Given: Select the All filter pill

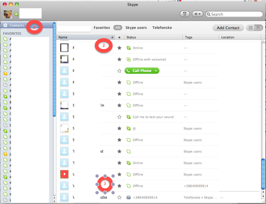Looking at the screenshot, I should 118,28.
